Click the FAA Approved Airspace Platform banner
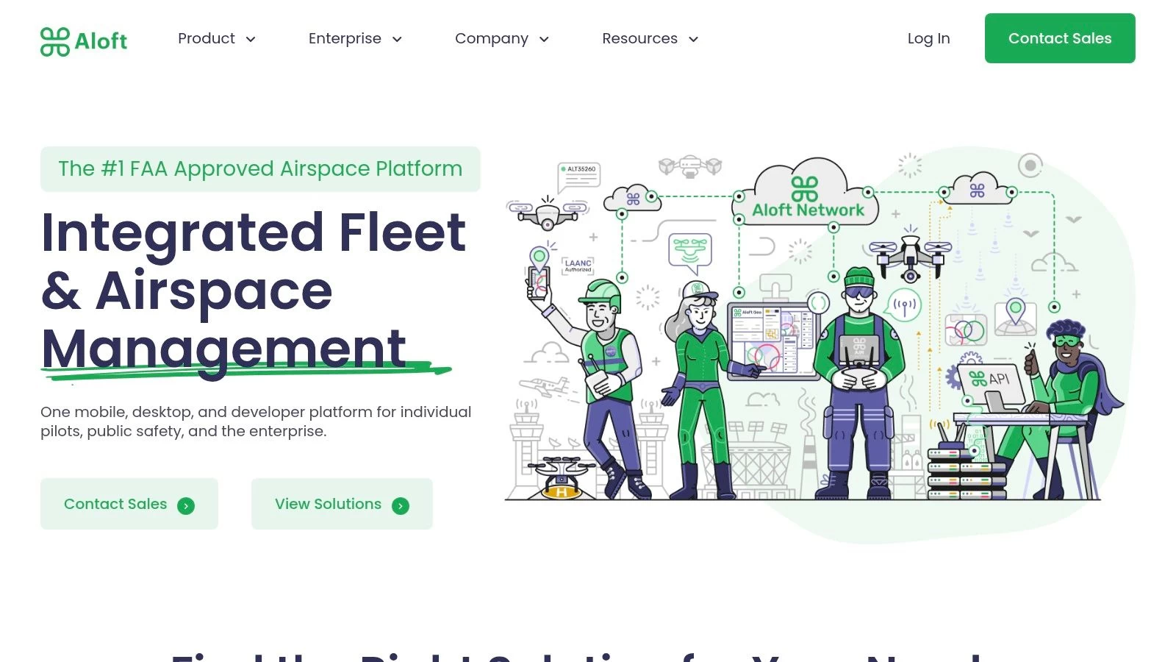Screen dimensions: 1176x662 (260, 169)
